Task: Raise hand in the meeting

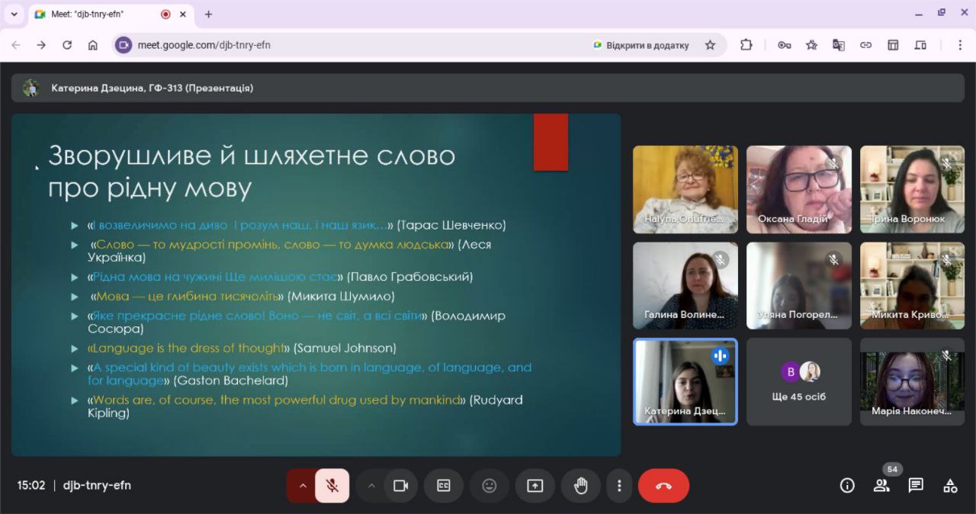Action: (x=581, y=486)
